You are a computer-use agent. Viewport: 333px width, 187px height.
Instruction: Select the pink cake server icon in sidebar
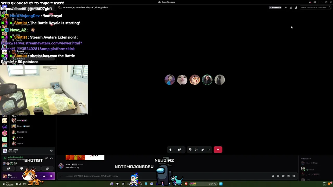(5, 133)
